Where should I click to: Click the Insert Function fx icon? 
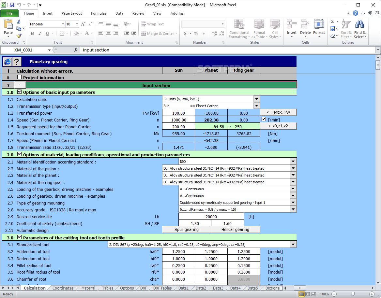point(76,50)
